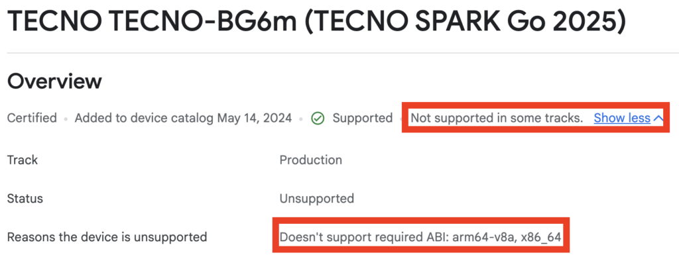Click the Certified status label

coord(32,118)
